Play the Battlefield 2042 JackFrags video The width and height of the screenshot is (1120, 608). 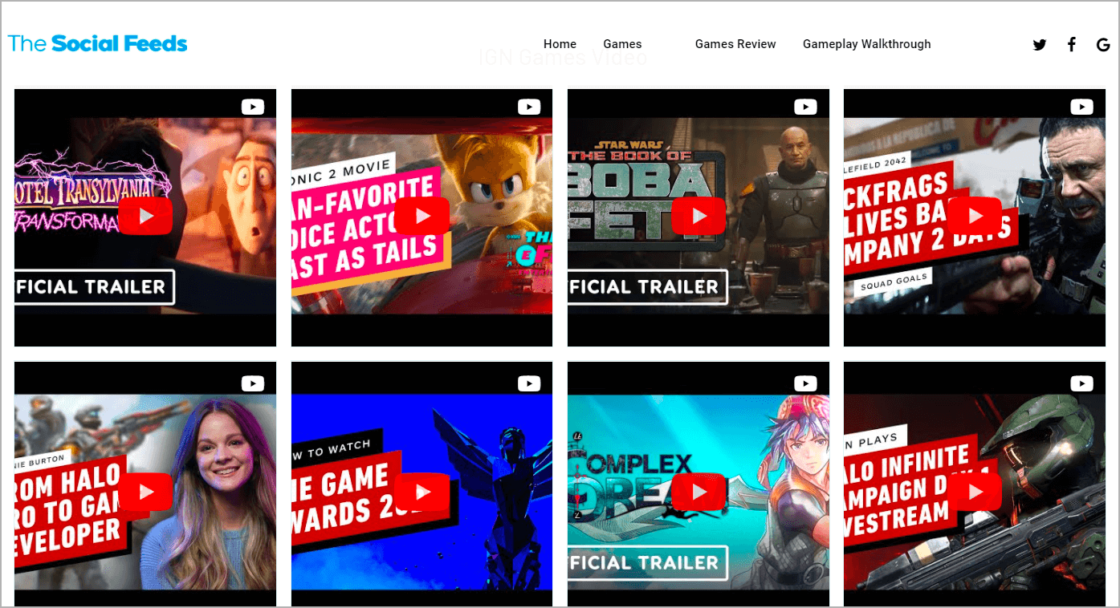974,216
